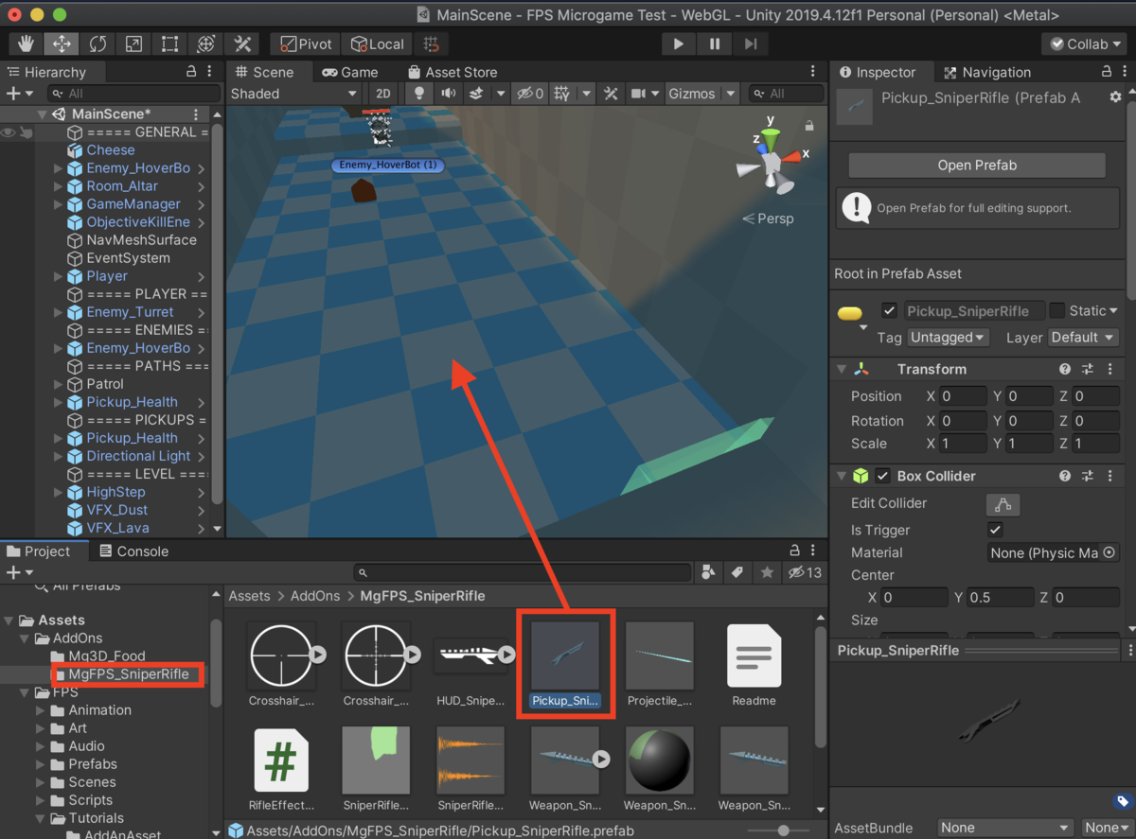Screen dimensions: 1136x839
Task: Toggle Static checkbox
Action: 1056,310
